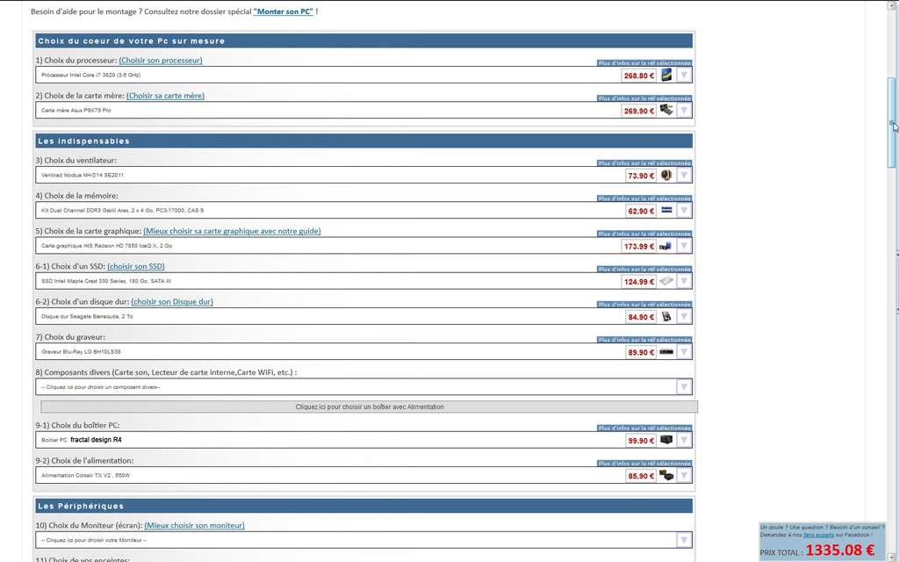
Task: Select the "Processeur Intel Core i7 3820" field
Action: [x=363, y=76]
